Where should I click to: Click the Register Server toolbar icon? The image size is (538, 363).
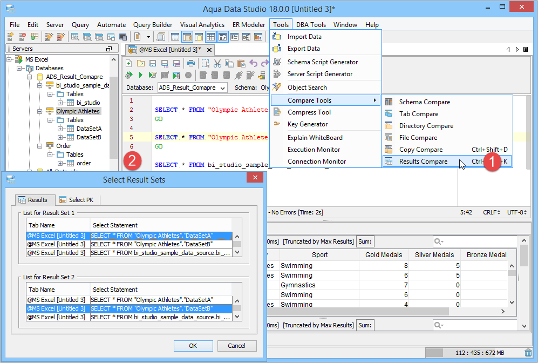(x=10, y=37)
